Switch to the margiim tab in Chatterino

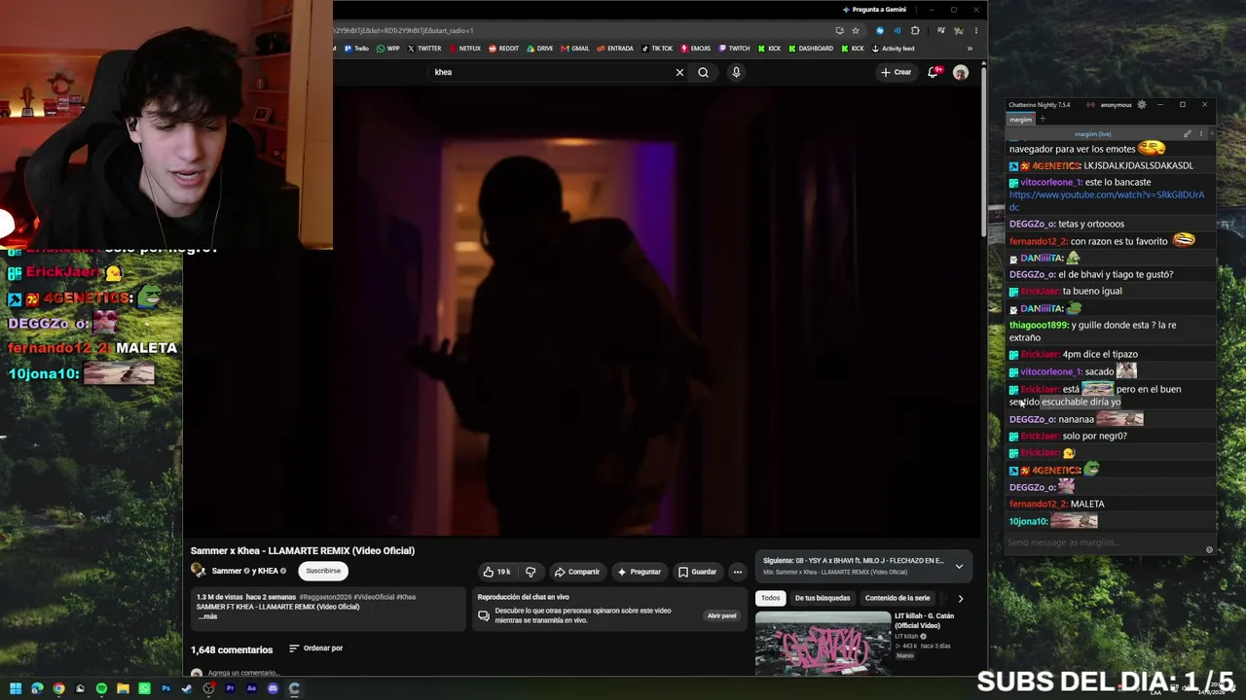(1020, 120)
